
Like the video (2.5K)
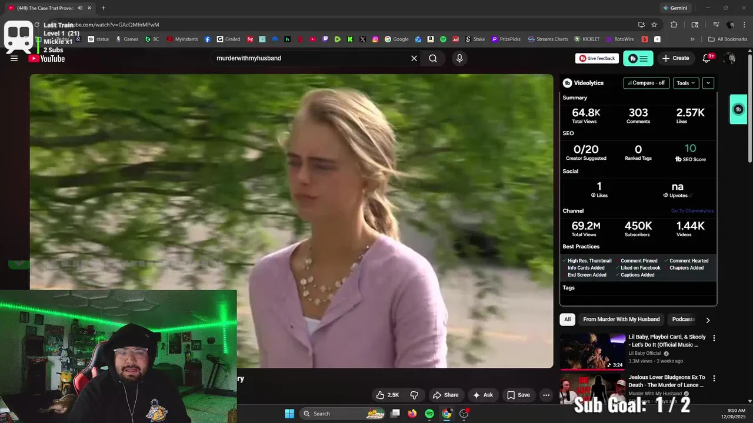tap(388, 395)
